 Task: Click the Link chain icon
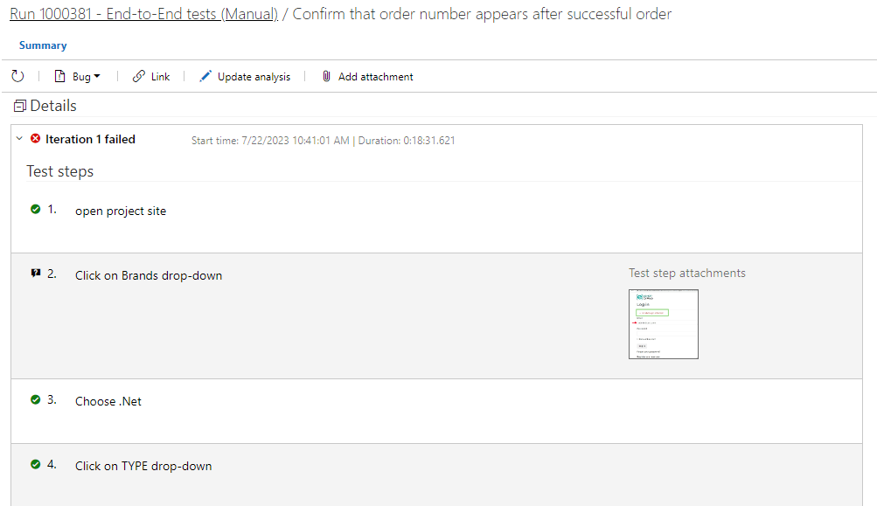point(139,76)
